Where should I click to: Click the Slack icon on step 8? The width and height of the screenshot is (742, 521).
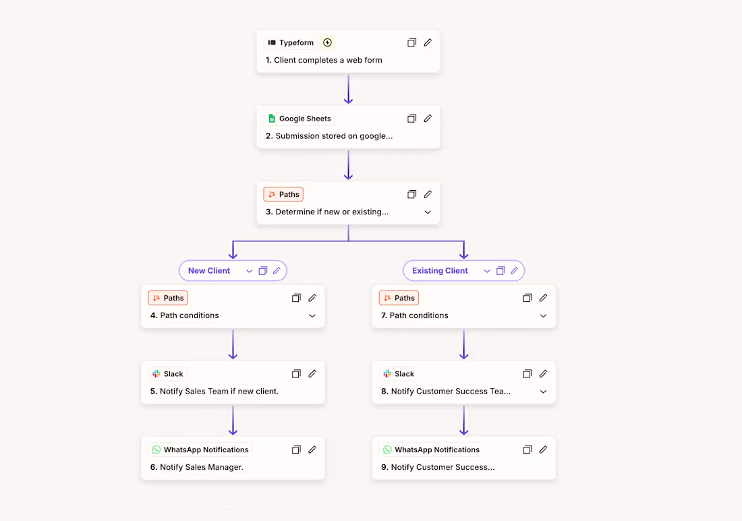[x=388, y=373]
